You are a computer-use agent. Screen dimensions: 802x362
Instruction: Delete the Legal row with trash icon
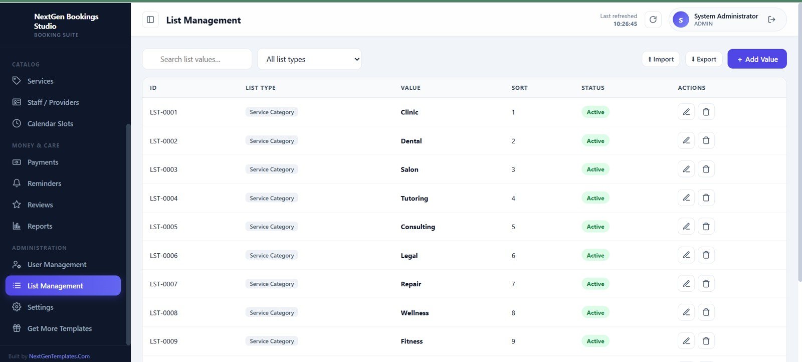706,255
